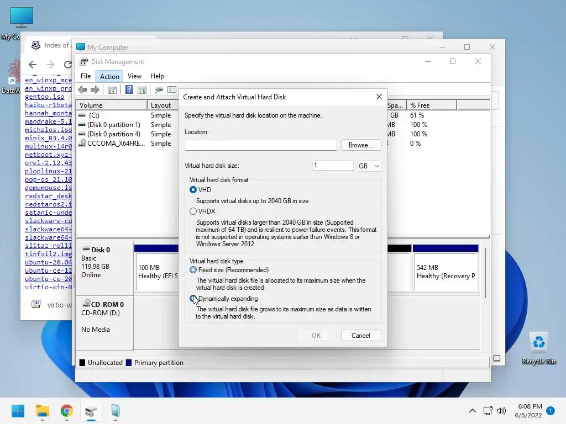566x424 pixels.
Task: Expand the system tray hidden icons chevron
Action: point(472,411)
